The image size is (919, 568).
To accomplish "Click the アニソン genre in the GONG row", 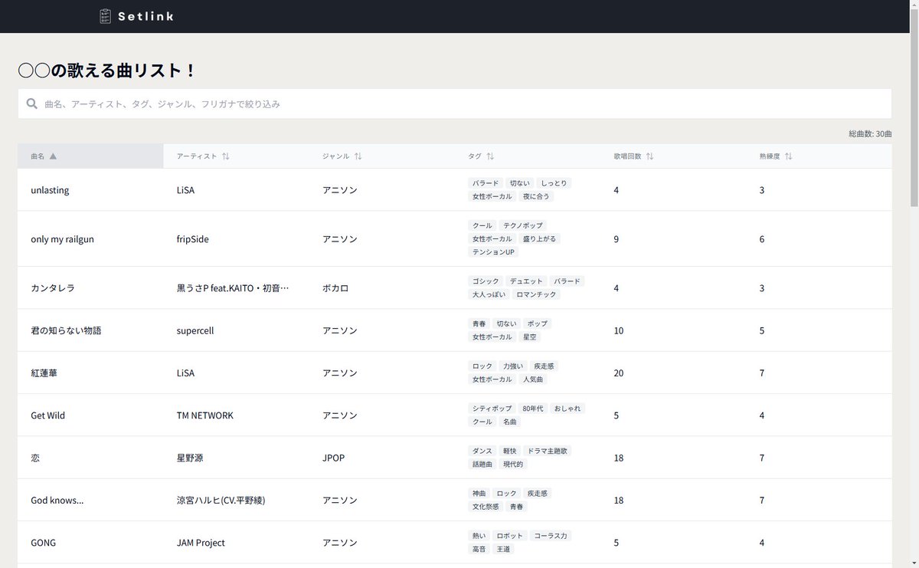I will coord(340,543).
